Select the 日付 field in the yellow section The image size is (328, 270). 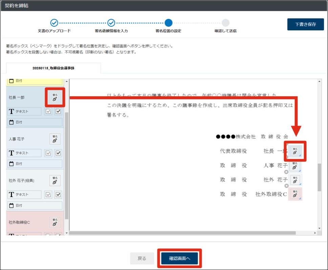(x=35, y=81)
